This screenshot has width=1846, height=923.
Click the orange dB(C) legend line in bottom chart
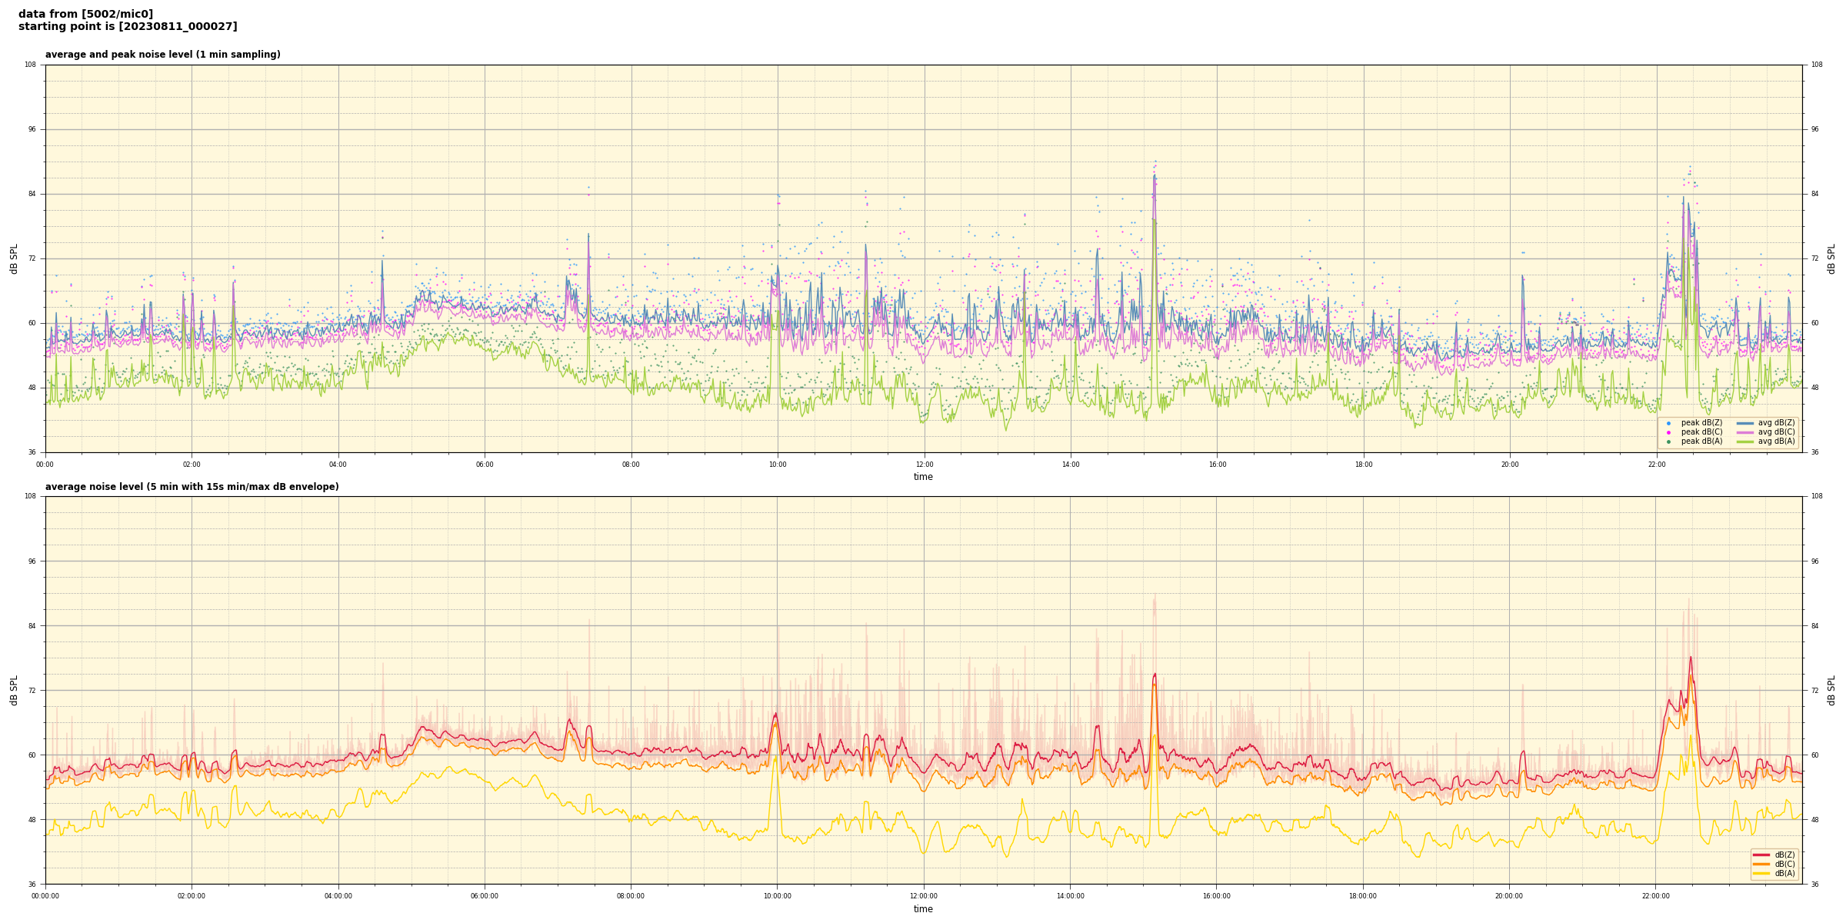coord(1761,864)
